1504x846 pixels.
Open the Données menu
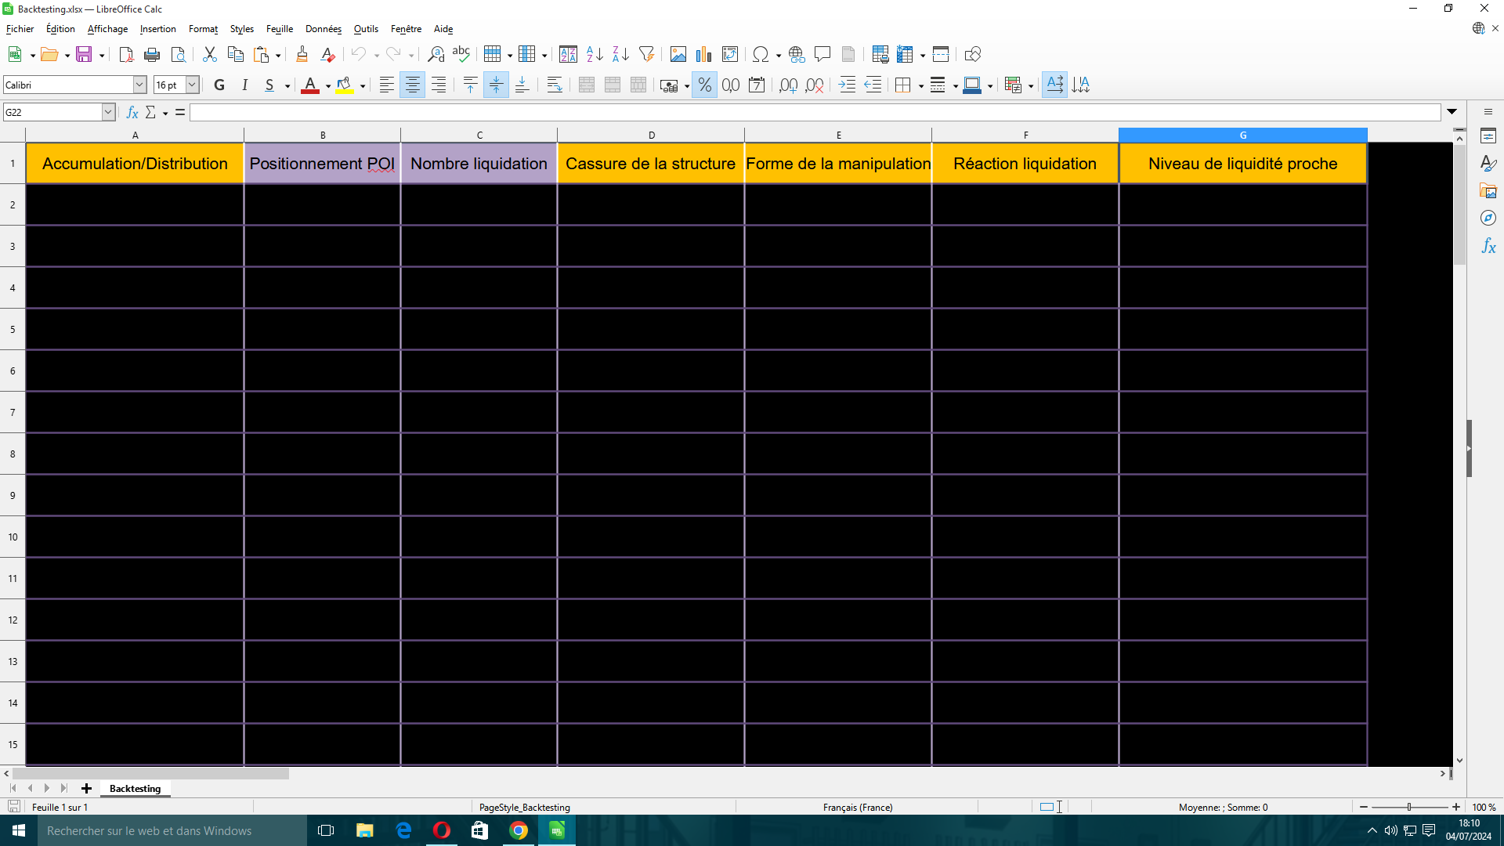323,29
